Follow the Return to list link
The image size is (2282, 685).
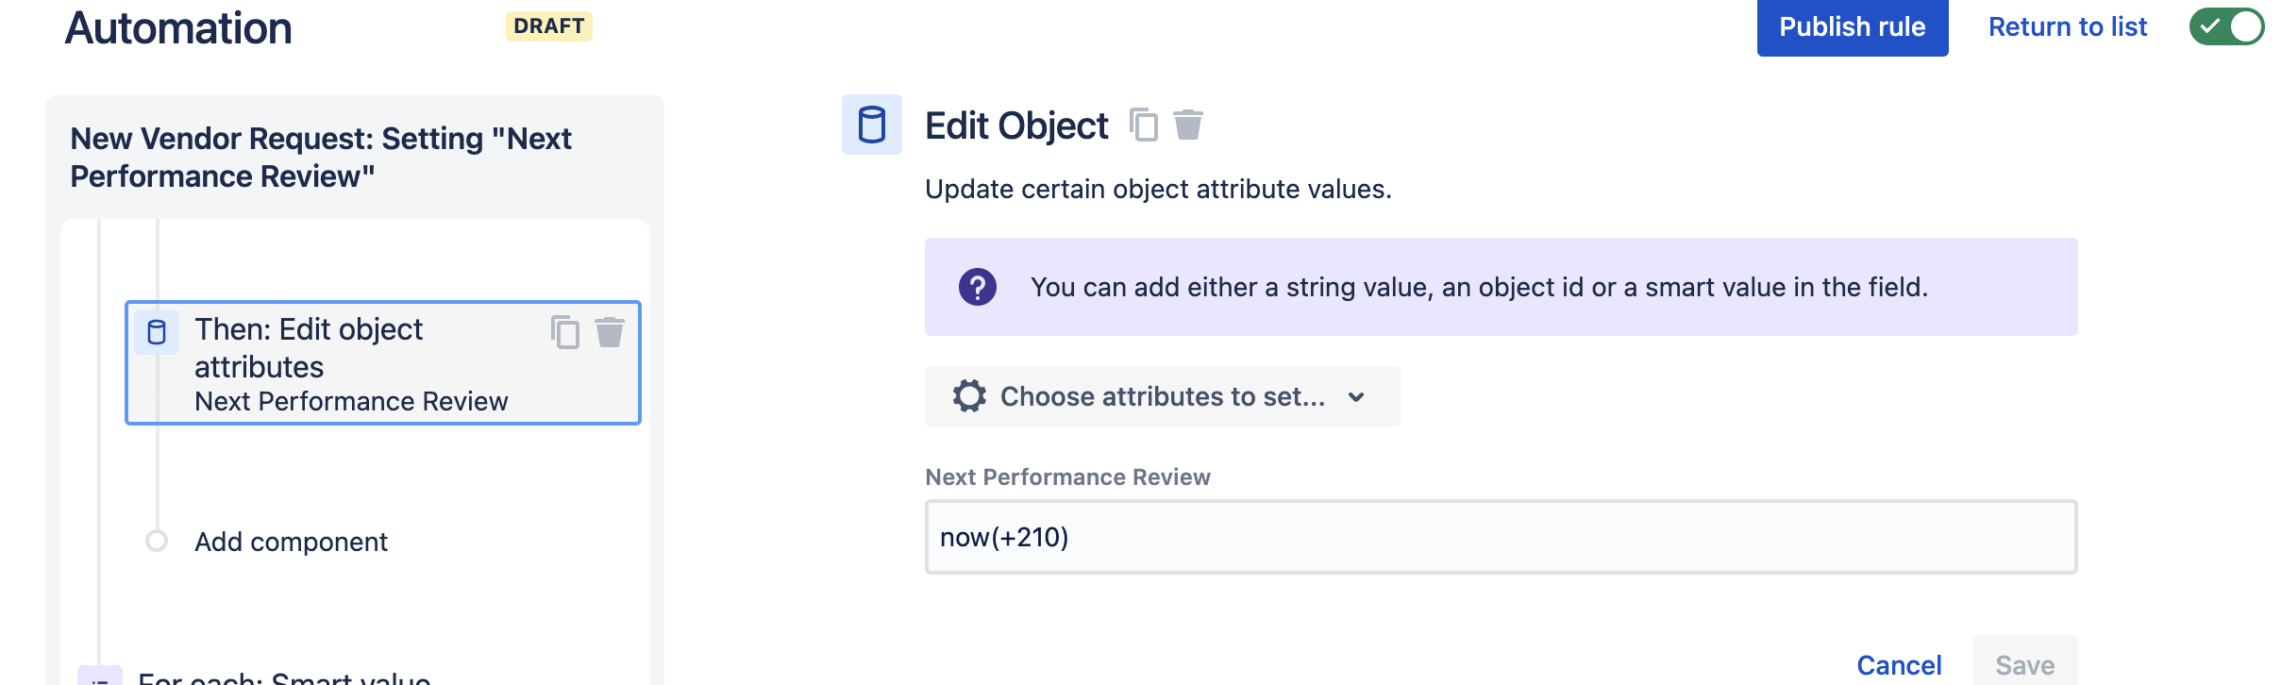(x=2067, y=26)
